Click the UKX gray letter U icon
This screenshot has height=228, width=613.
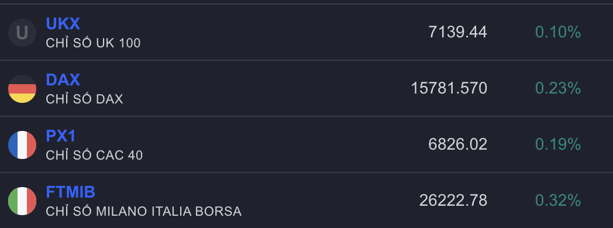[22, 33]
